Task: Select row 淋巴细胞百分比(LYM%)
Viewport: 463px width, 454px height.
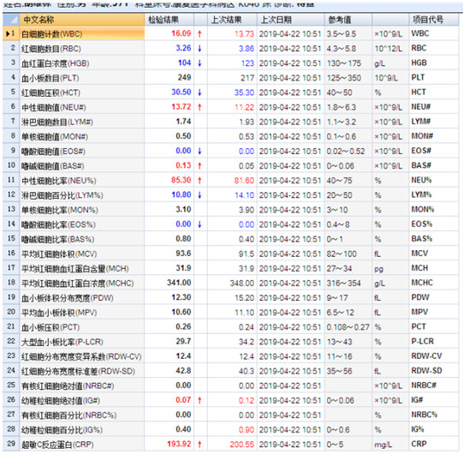Action: tap(230, 194)
